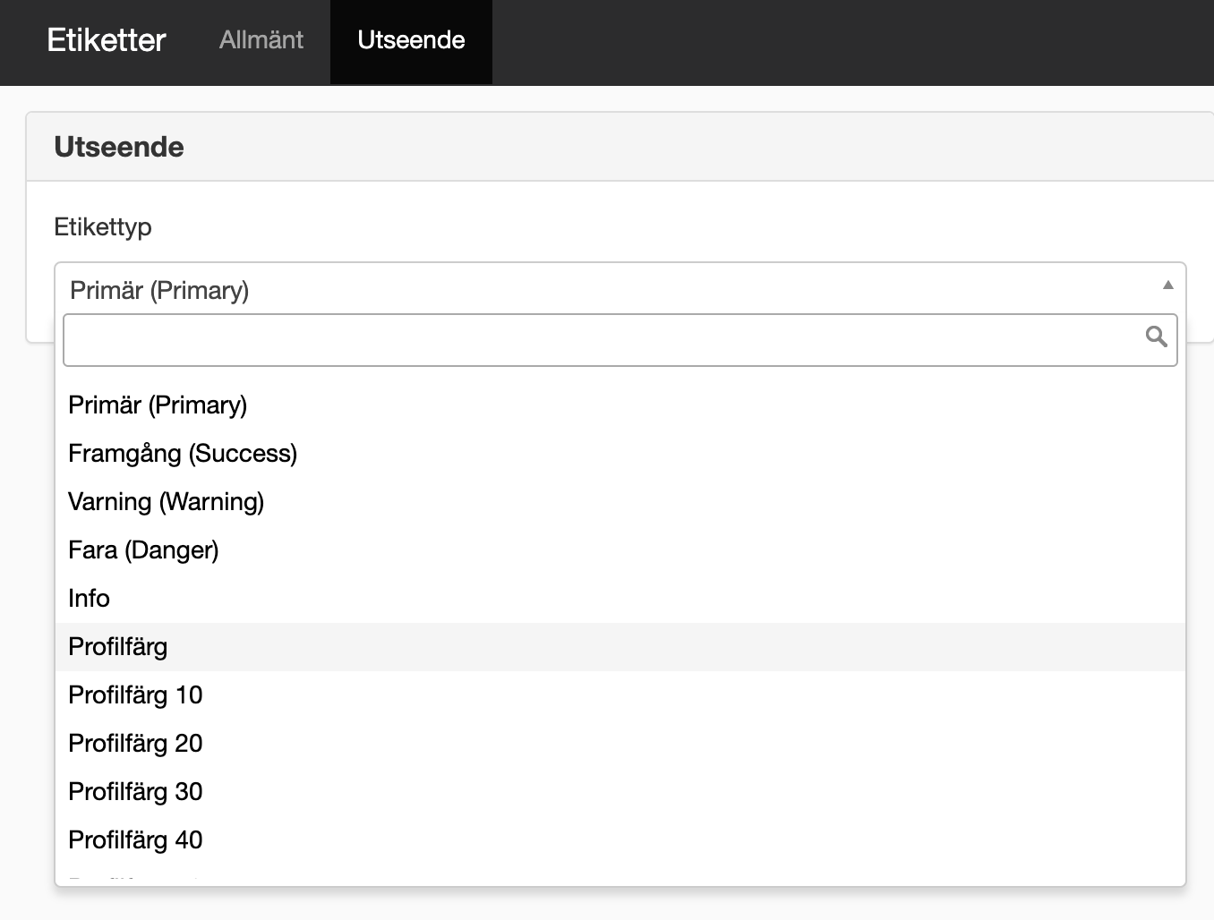Pick the Profilfärg 10 option
The width and height of the screenshot is (1214, 920).
point(620,695)
